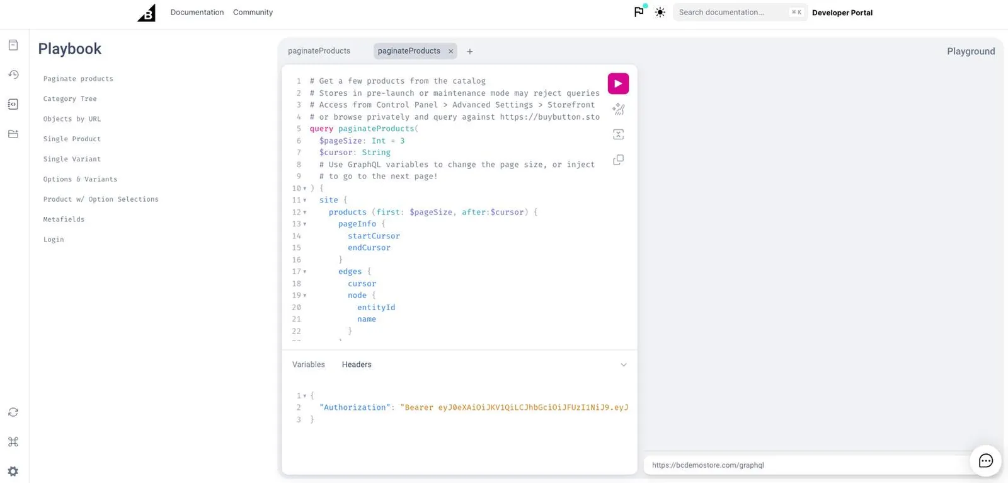Fold the edges block at line 17
This screenshot has width=1008, height=483.
(x=305, y=272)
